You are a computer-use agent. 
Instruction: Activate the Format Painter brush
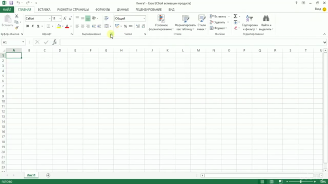pos(17,28)
